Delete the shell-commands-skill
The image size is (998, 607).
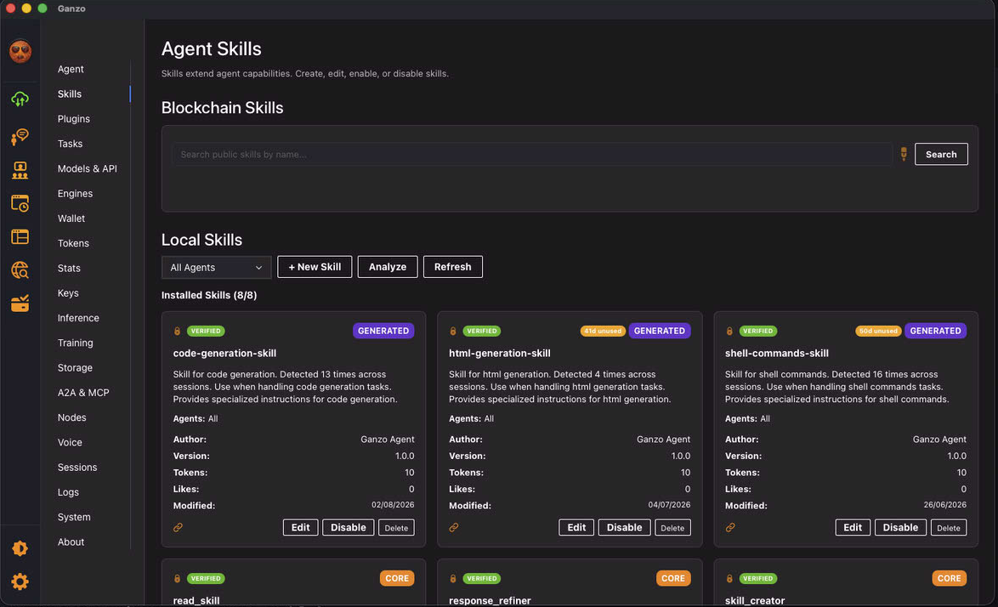point(949,528)
